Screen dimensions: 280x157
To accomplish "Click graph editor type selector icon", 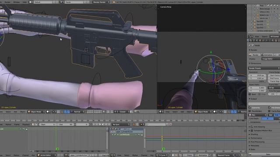I will [x=113, y=155].
